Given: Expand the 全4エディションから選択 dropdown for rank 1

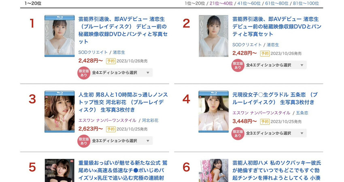Looking at the screenshot, I should click(121, 72).
